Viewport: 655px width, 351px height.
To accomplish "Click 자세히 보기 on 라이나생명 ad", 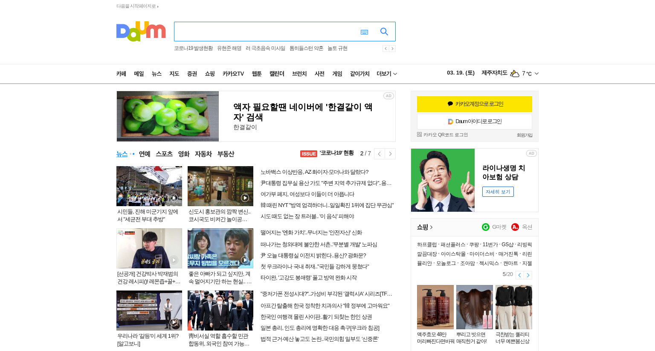I will click(x=498, y=192).
